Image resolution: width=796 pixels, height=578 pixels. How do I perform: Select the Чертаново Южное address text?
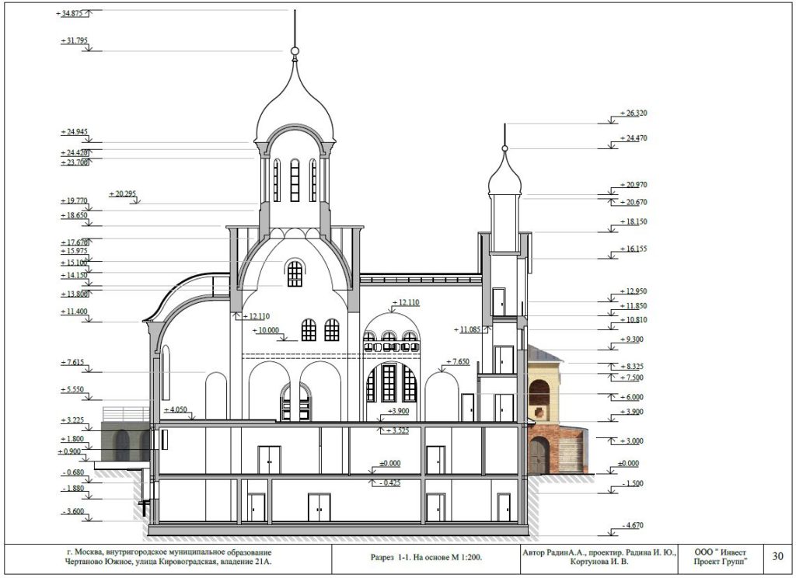[170, 562]
